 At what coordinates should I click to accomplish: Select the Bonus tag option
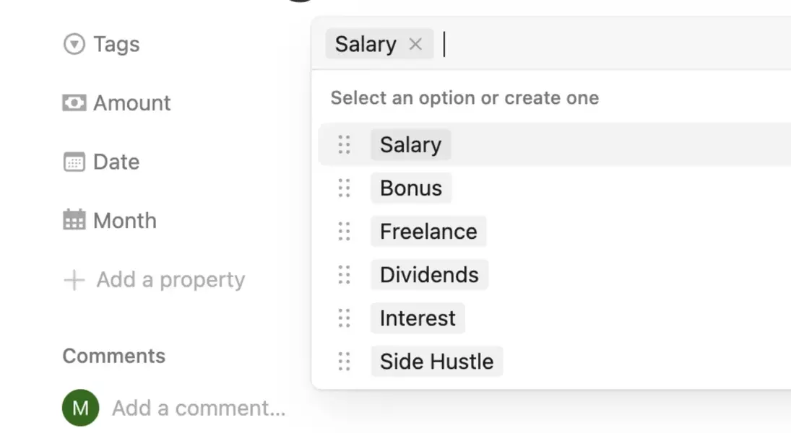click(x=411, y=188)
